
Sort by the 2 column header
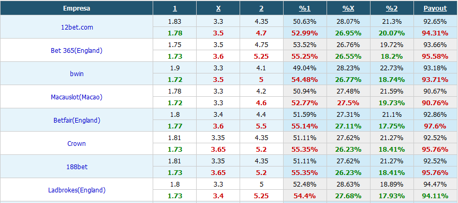[x=261, y=8]
